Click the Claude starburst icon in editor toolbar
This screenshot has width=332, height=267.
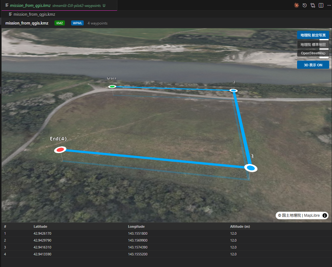tap(296, 5)
